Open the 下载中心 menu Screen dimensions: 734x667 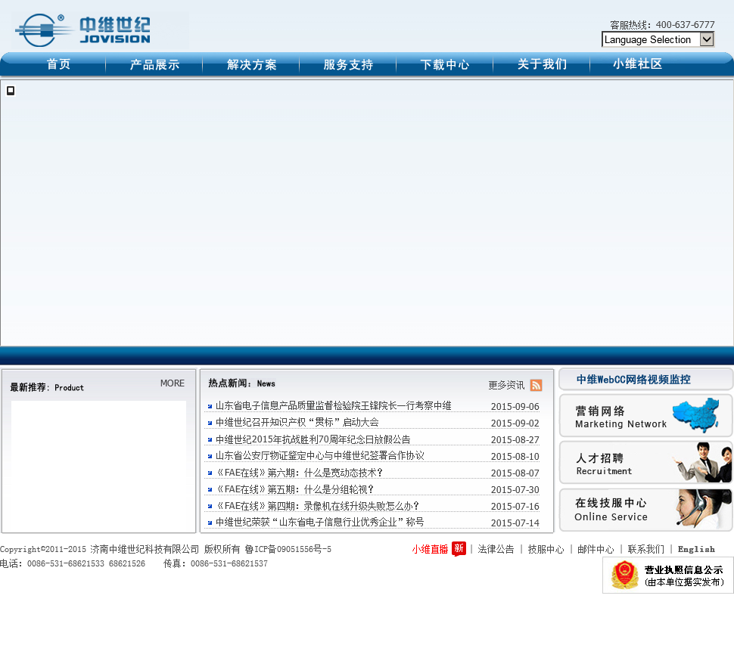pyautogui.click(x=445, y=64)
